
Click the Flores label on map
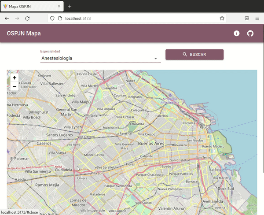point(130,164)
